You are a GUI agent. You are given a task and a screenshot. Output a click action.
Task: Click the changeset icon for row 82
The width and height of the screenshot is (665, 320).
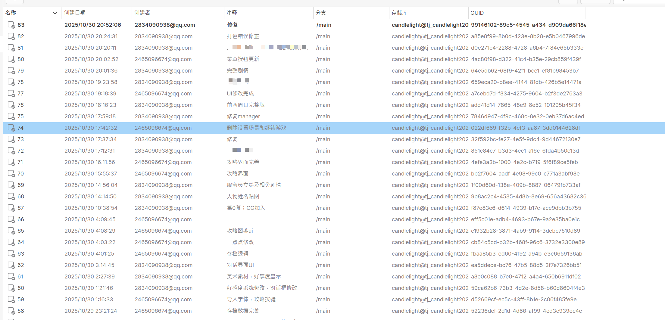click(x=11, y=36)
